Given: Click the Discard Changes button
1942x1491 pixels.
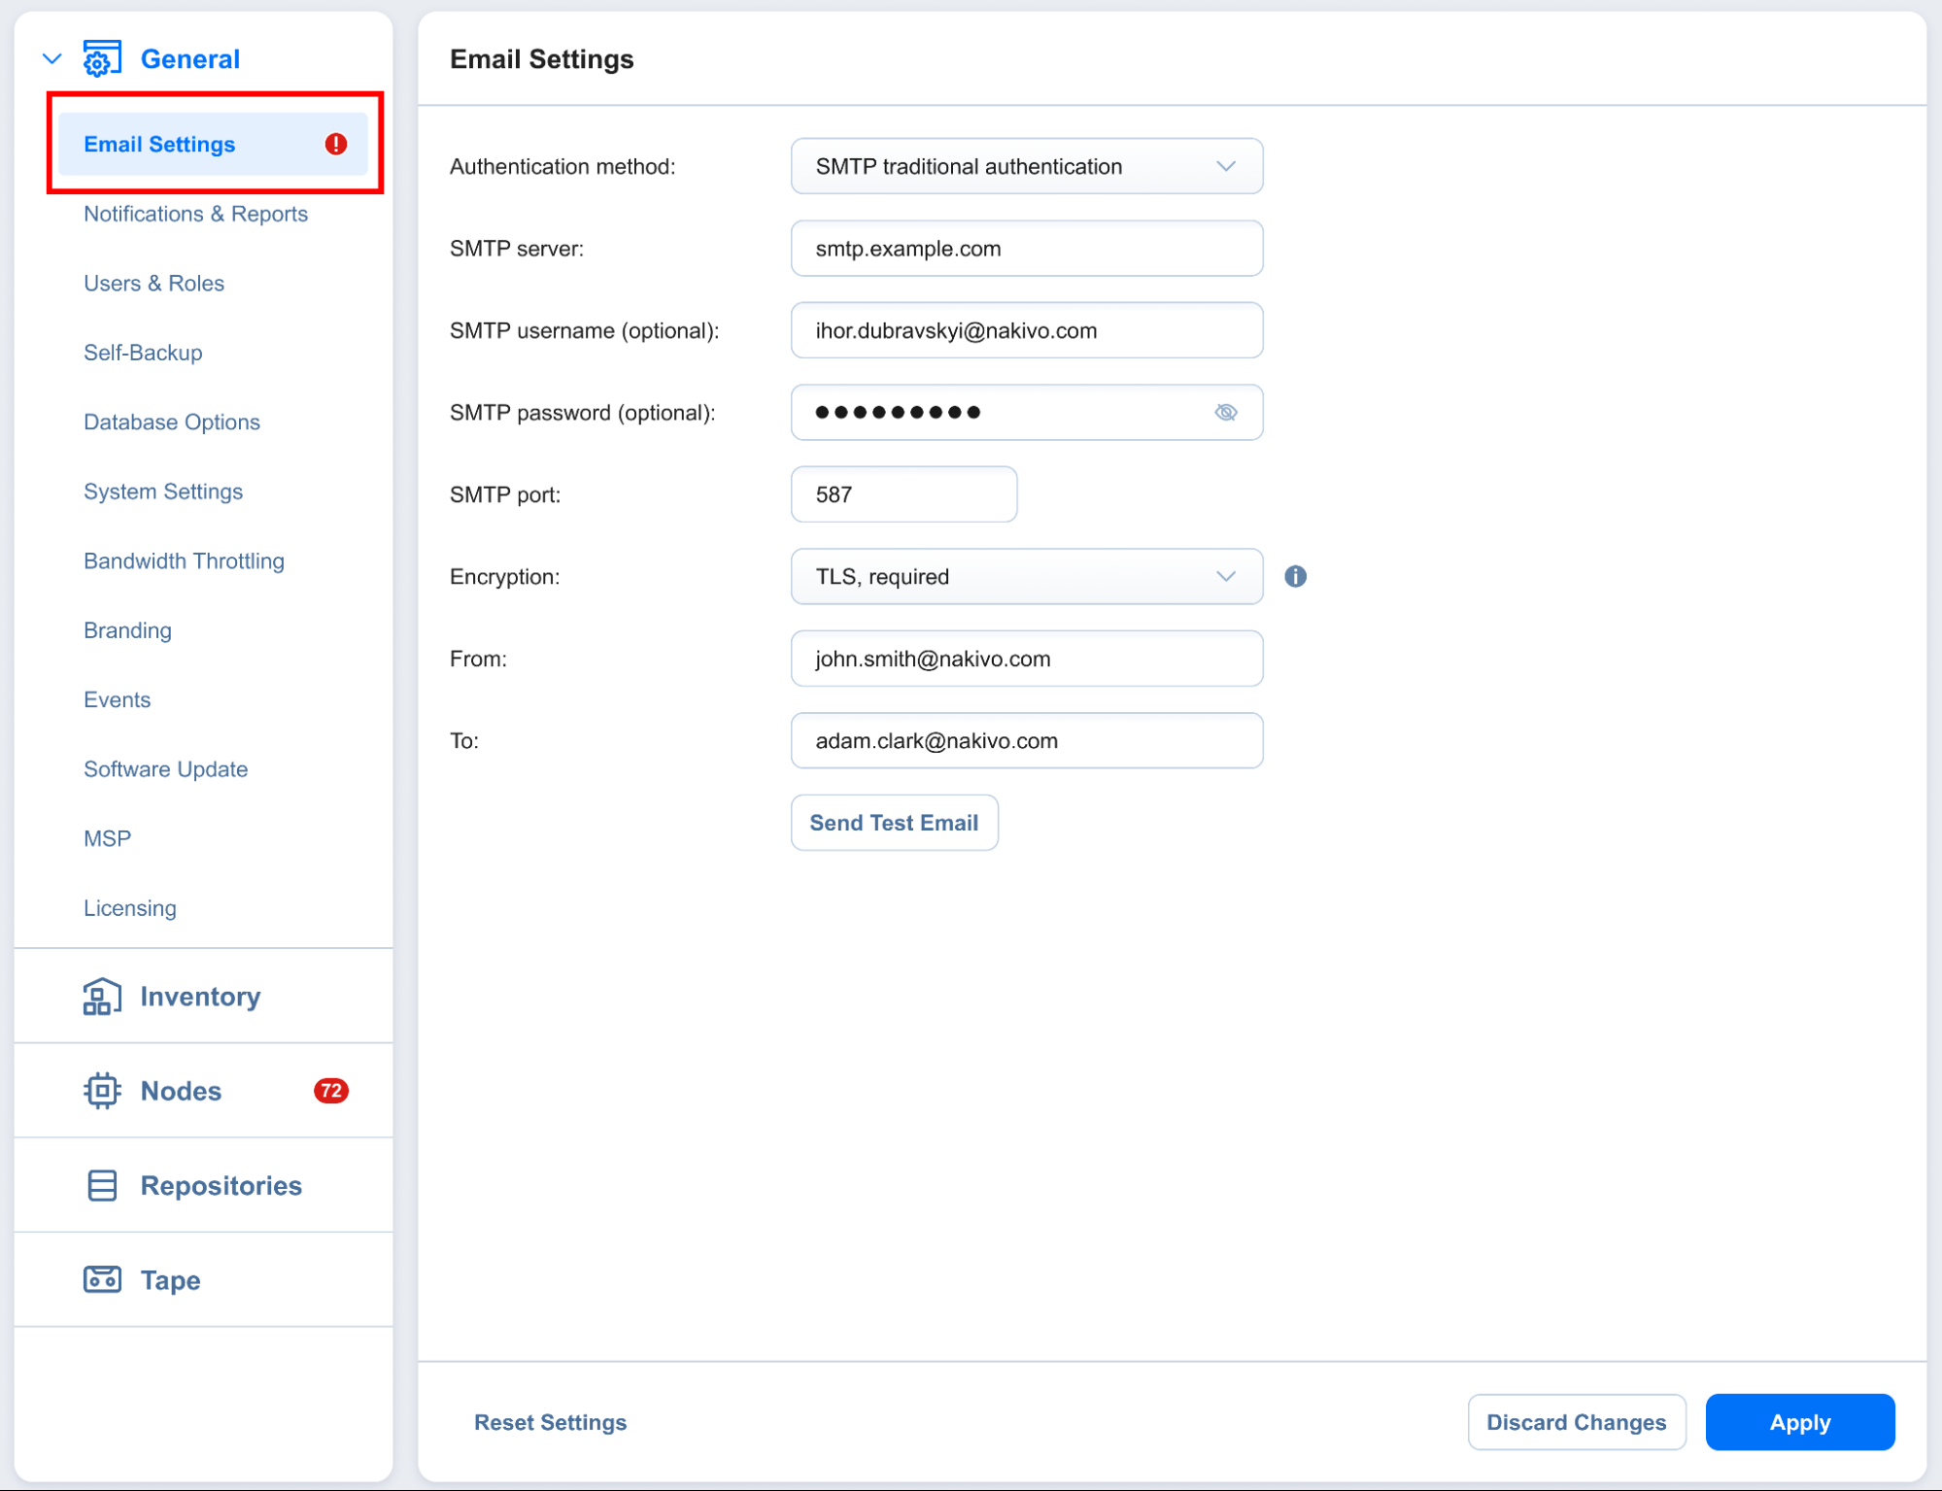Looking at the screenshot, I should point(1576,1422).
